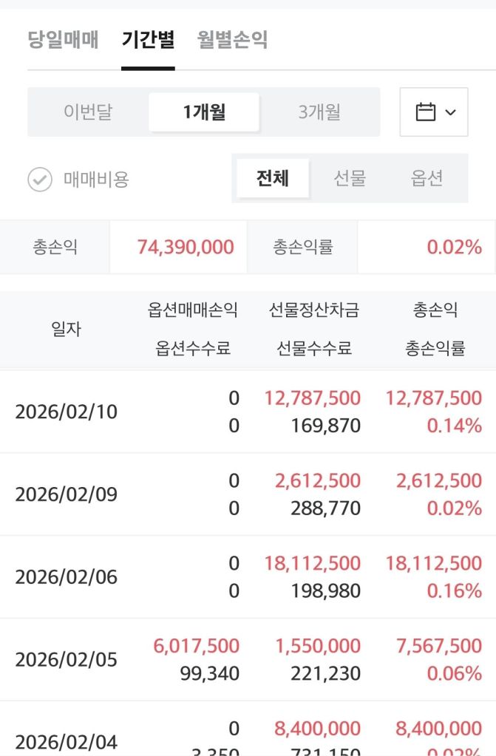Show only 선물 results
Viewport: 496px width, 756px height.
tap(350, 178)
